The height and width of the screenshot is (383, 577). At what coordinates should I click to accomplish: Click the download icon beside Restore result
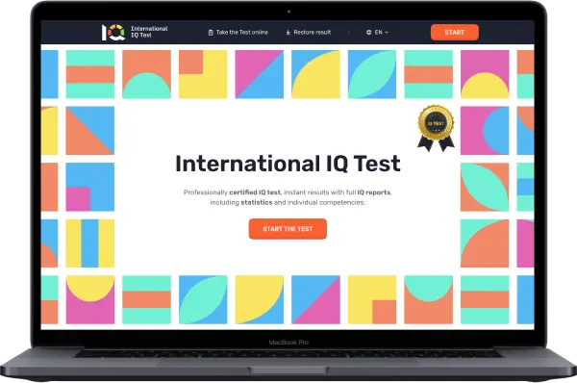(x=288, y=33)
